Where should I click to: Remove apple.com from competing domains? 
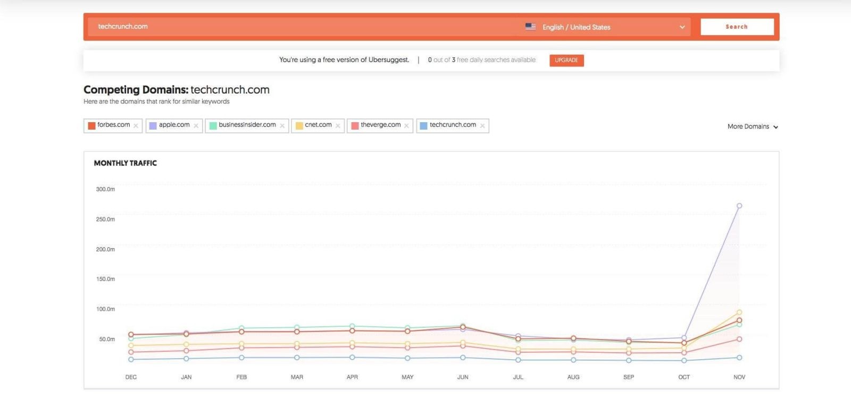(196, 126)
